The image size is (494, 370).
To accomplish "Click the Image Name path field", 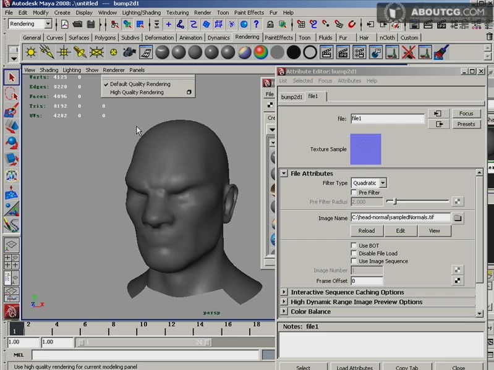I will click(x=401, y=217).
